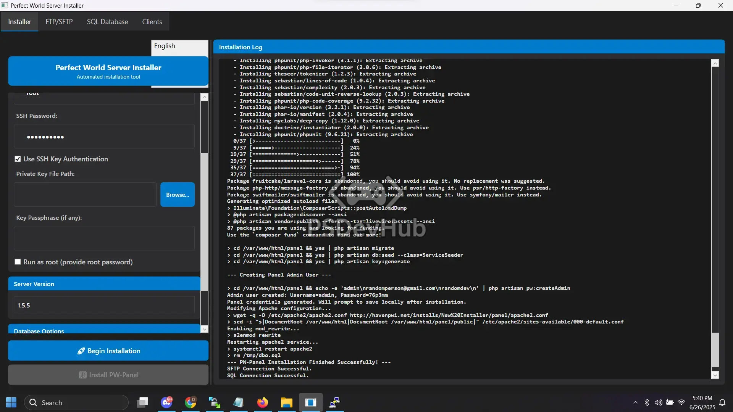Open the Wi-Fi network tray icon
733x412 pixels.
point(681,402)
